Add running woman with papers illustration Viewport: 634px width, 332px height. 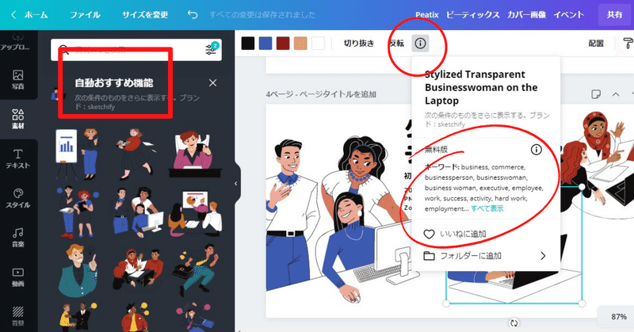[x=136, y=154]
